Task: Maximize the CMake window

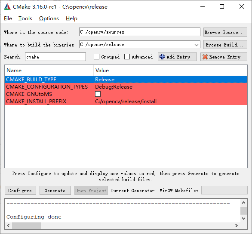Action: pos(222,7)
